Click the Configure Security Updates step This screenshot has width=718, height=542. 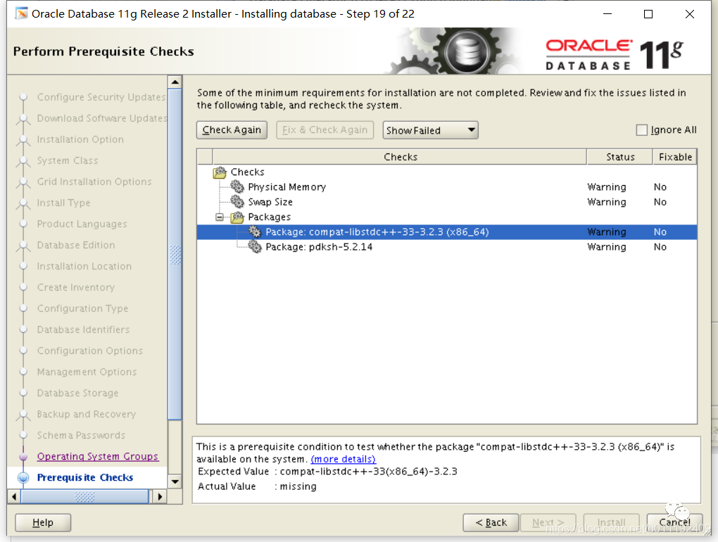point(101,98)
